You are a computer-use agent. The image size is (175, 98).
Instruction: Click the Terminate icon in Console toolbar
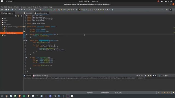click(x=137, y=76)
